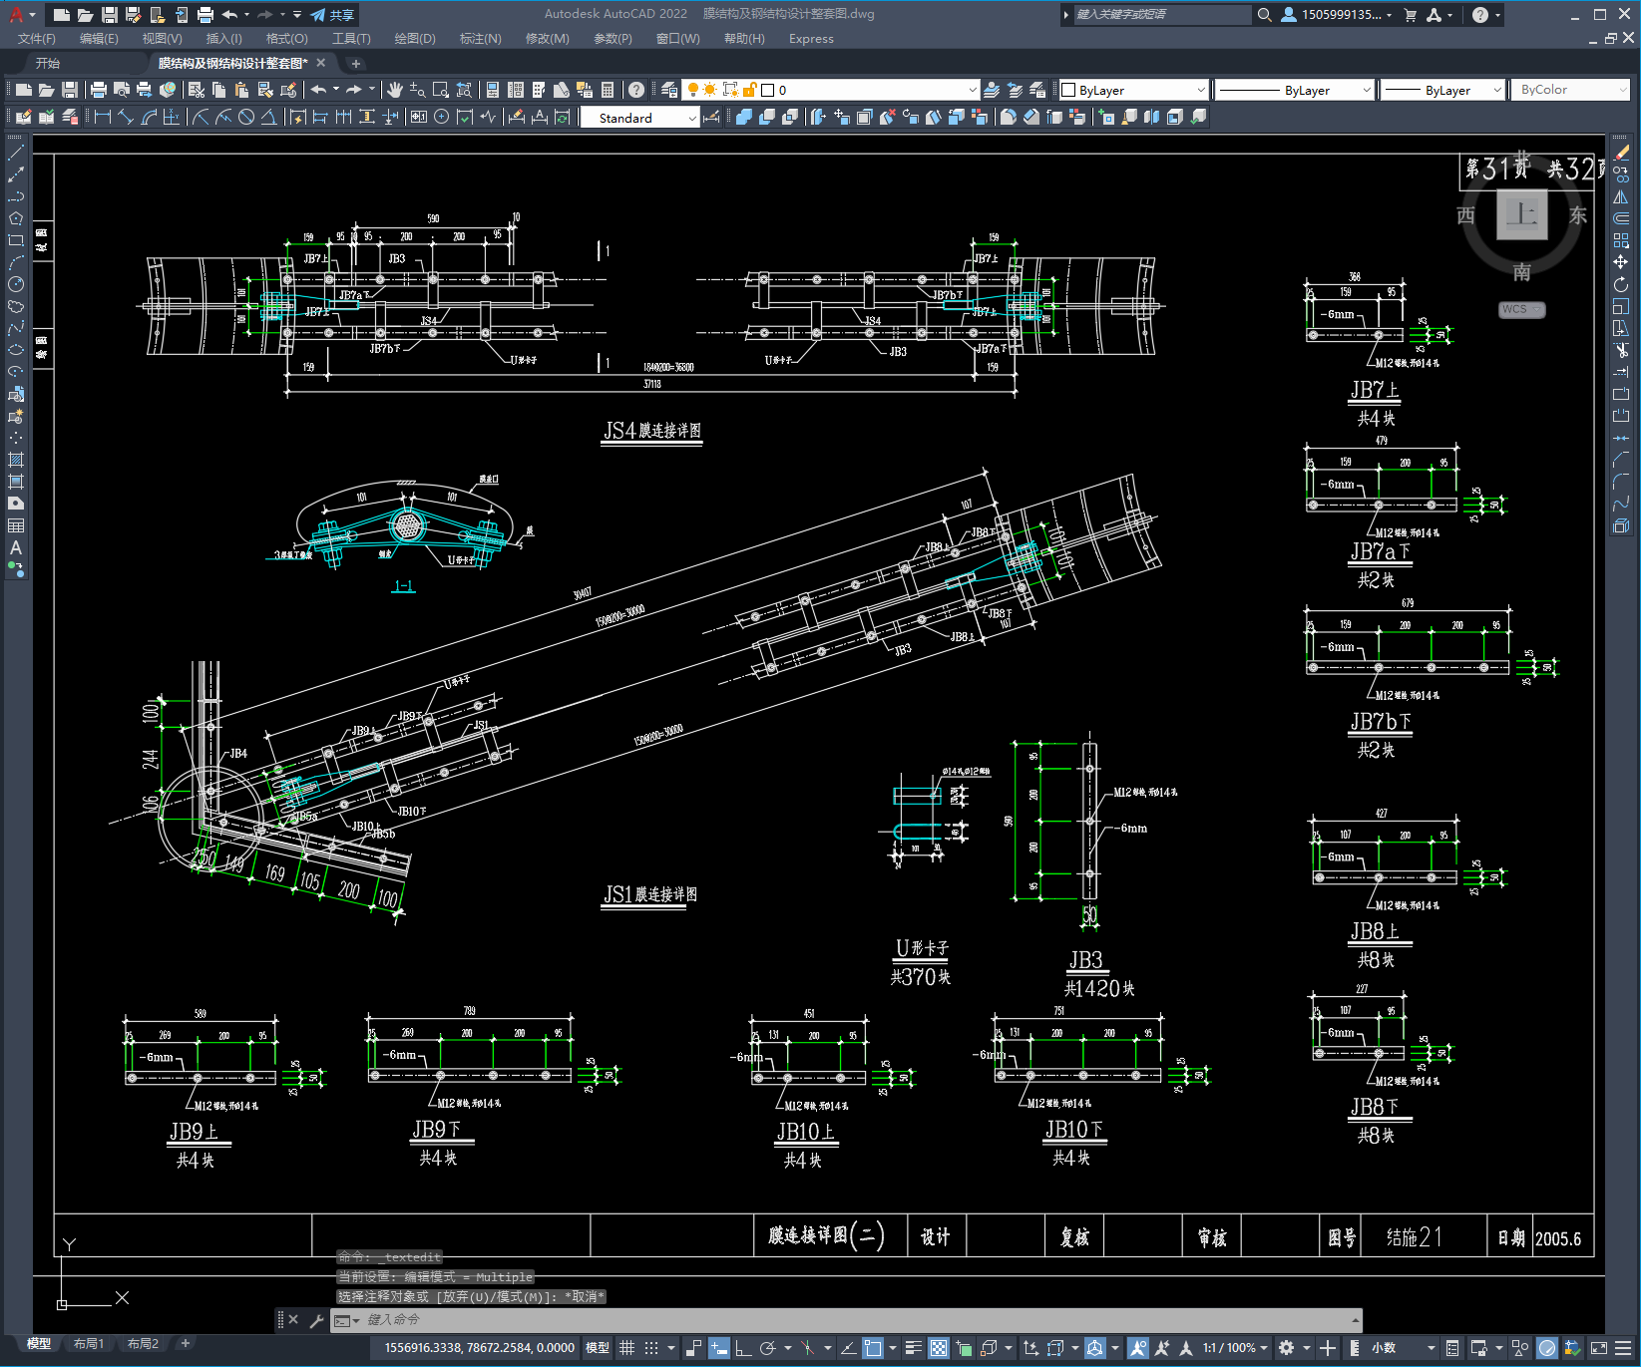Image resolution: width=1641 pixels, height=1367 pixels.
Task: Click the 模型 button in status bar
Action: click(597, 1348)
